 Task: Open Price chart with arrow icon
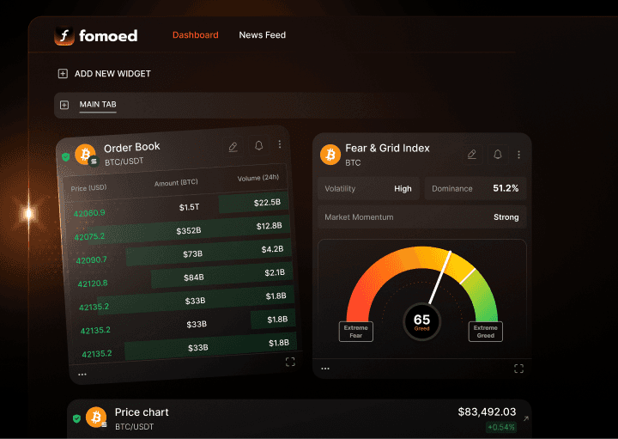point(526,418)
